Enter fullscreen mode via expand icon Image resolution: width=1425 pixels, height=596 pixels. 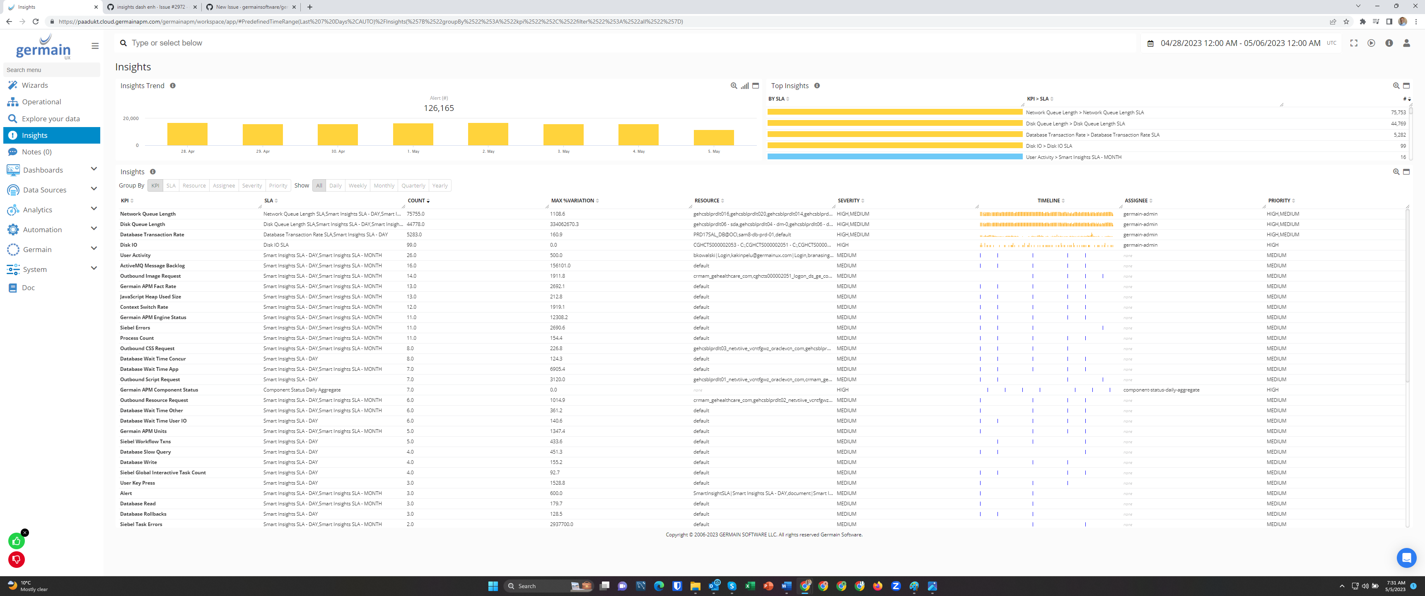[x=1354, y=43]
